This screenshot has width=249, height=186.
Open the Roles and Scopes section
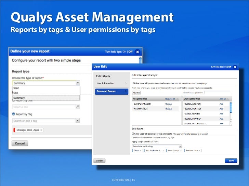tap(112, 92)
